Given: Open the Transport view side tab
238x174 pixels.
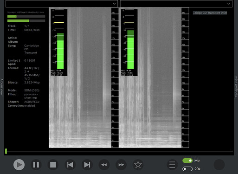Looking at the screenshot, I should [236, 87].
